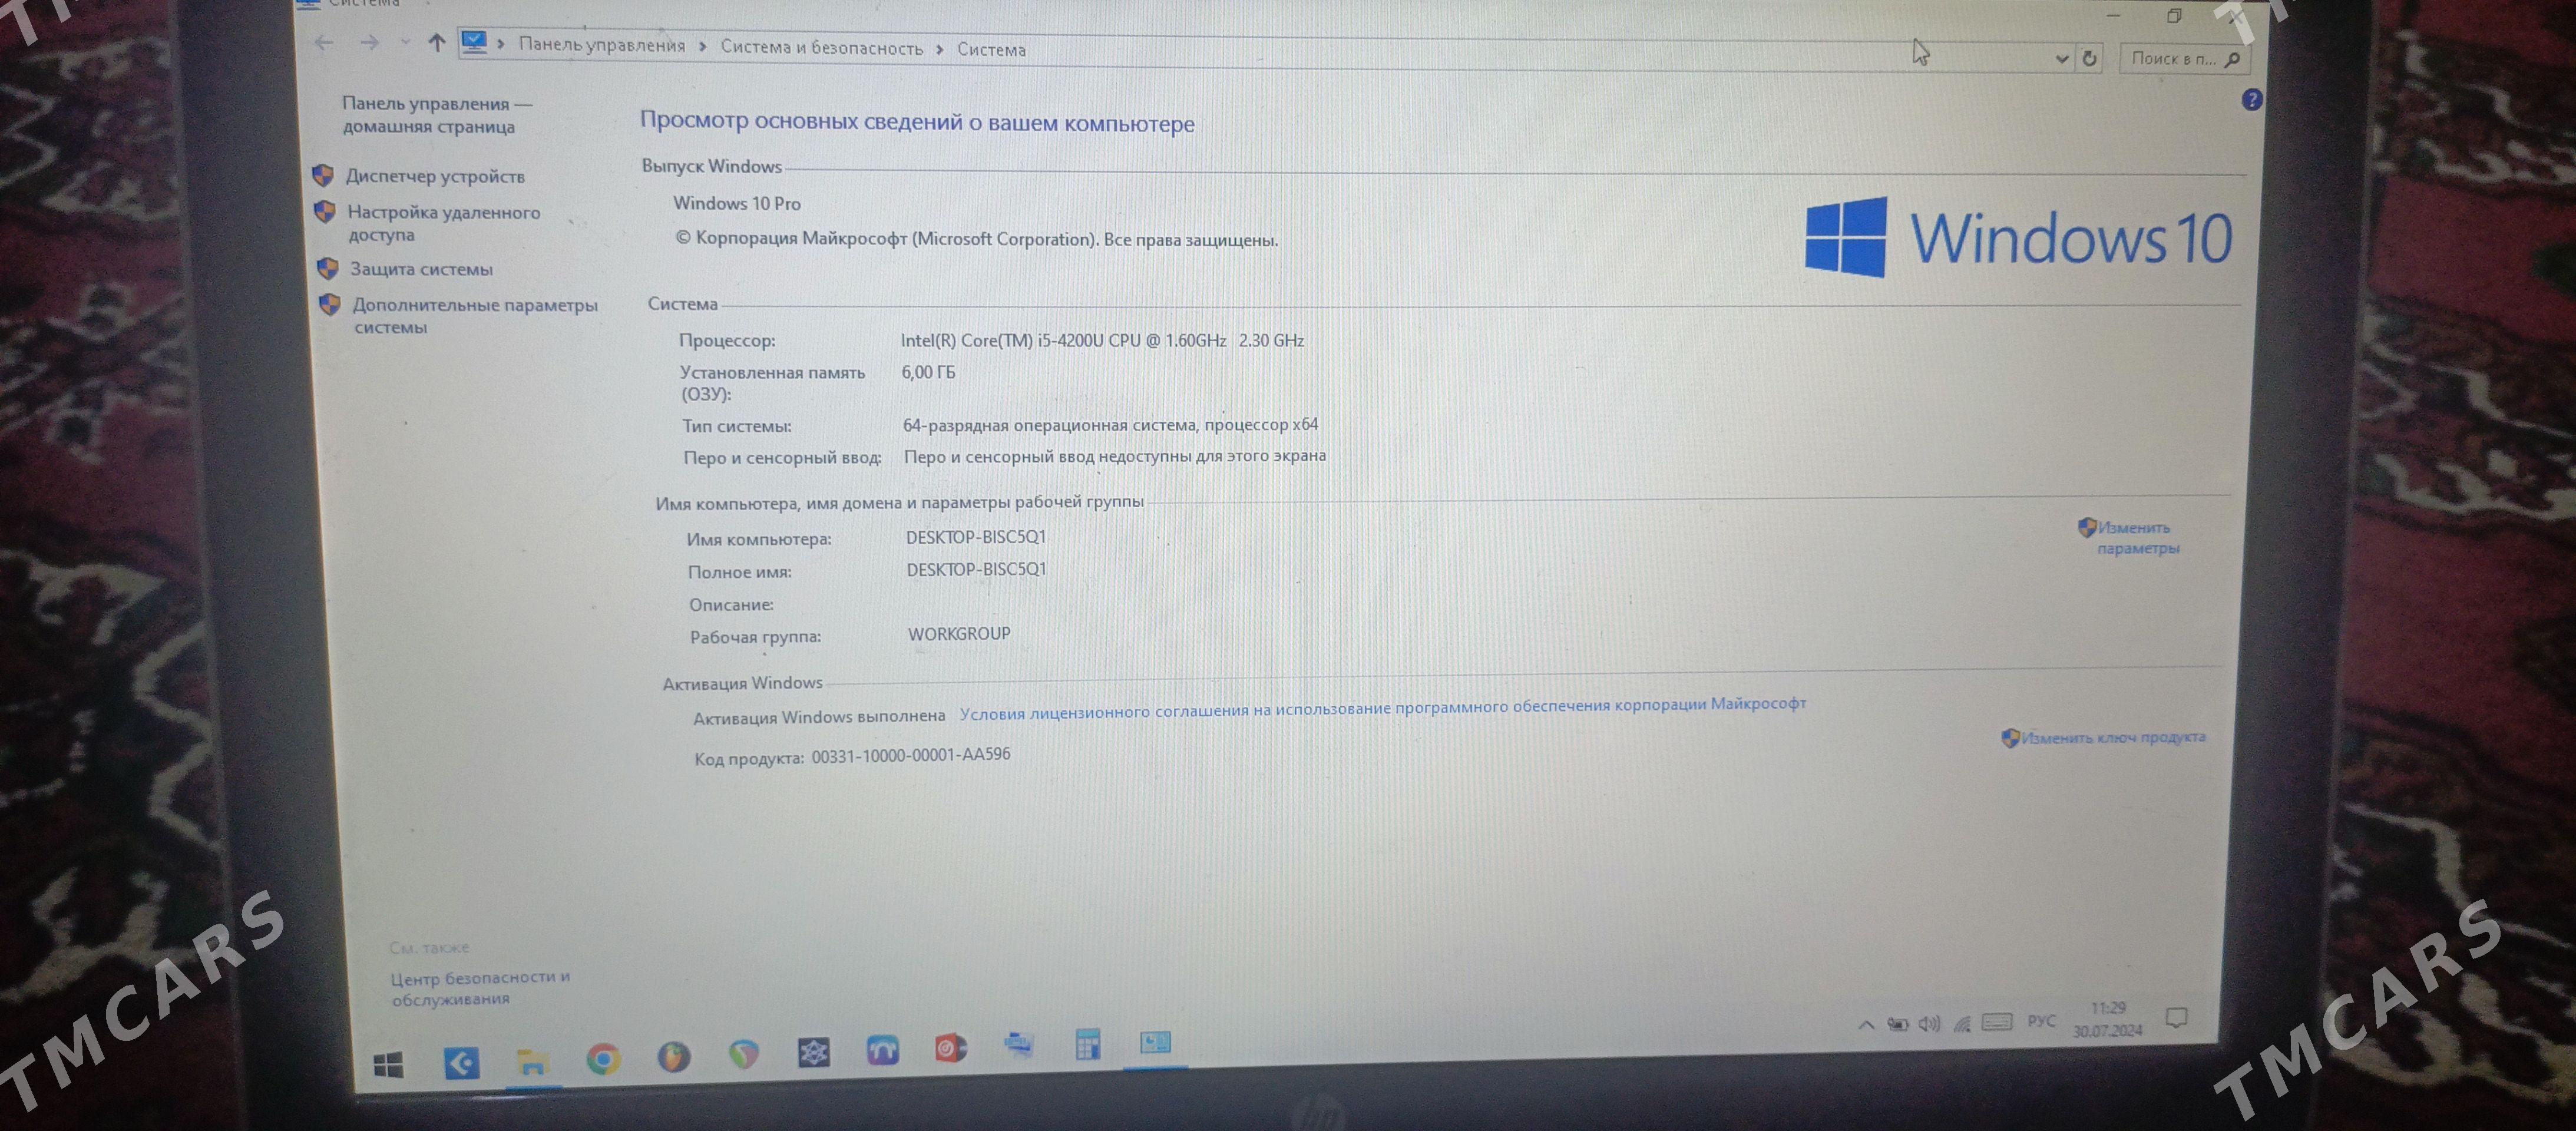The width and height of the screenshot is (2576, 1131).
Task: Go forward with the forward arrow
Action: pyautogui.click(x=370, y=42)
